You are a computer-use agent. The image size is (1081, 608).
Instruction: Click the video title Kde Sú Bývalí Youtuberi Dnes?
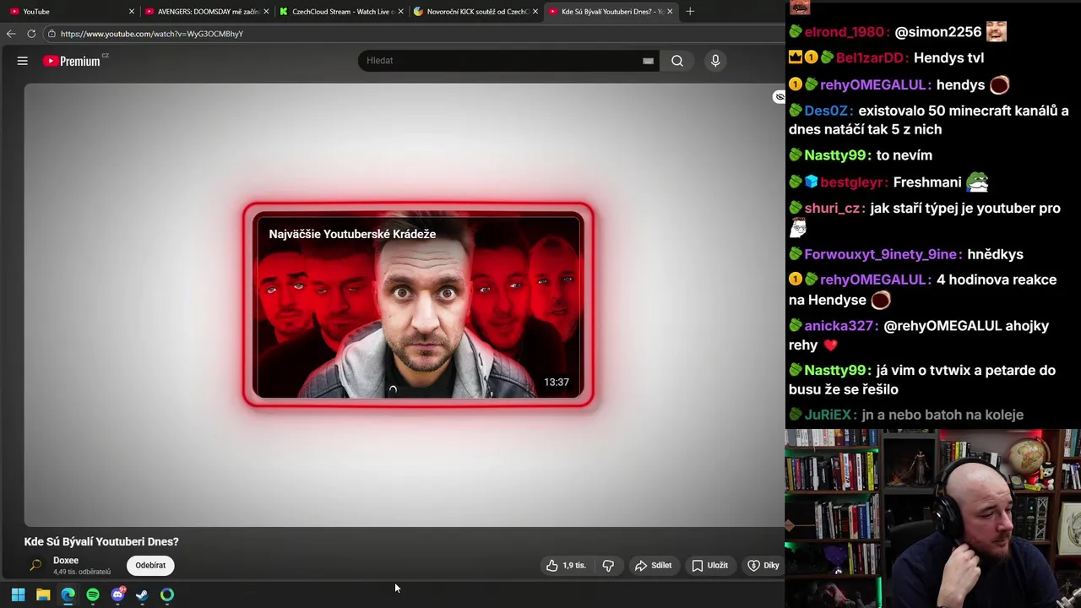pyautogui.click(x=101, y=542)
